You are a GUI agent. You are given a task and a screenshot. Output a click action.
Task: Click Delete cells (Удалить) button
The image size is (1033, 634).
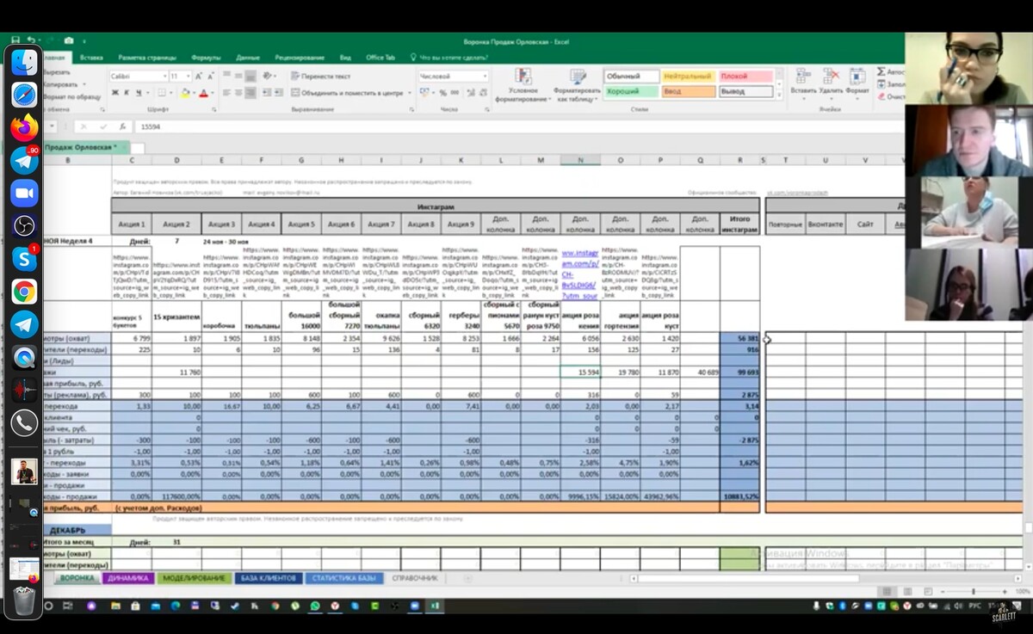coord(831,82)
